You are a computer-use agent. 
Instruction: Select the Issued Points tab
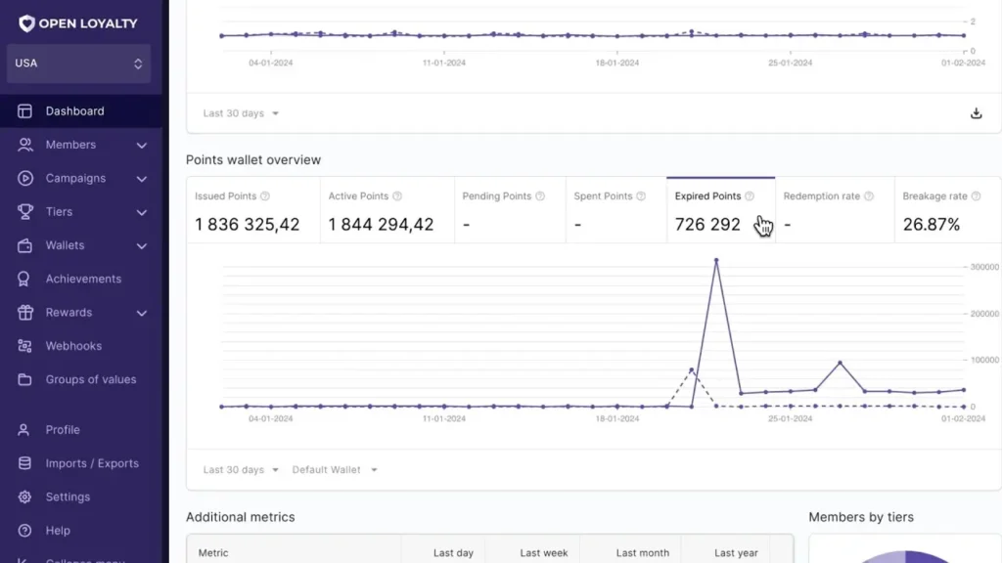coord(253,210)
